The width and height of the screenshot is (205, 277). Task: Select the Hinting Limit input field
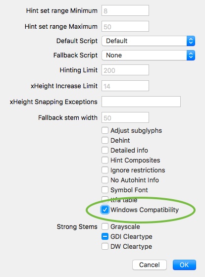coord(125,70)
